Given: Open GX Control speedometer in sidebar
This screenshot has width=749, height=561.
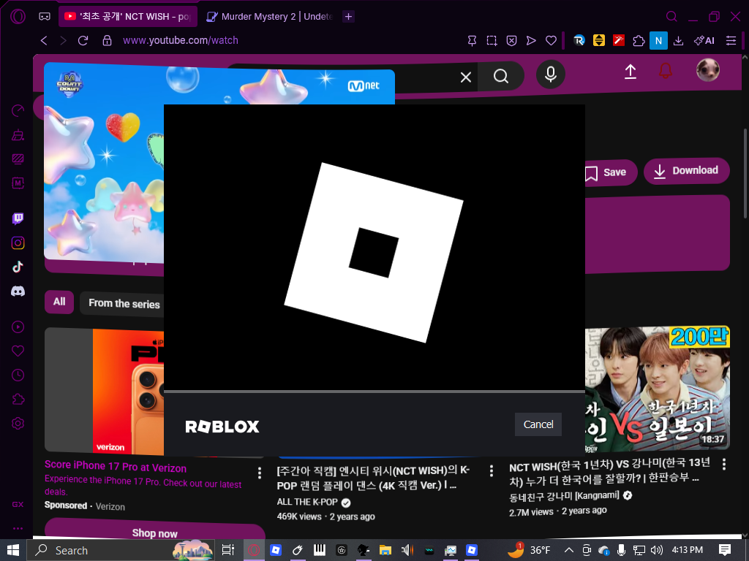Looking at the screenshot, I should (18, 111).
